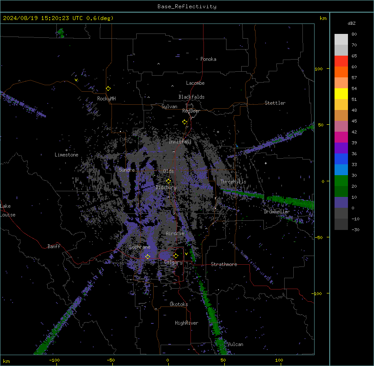
Task: Click the Ponoka city label
Action: 208,59
